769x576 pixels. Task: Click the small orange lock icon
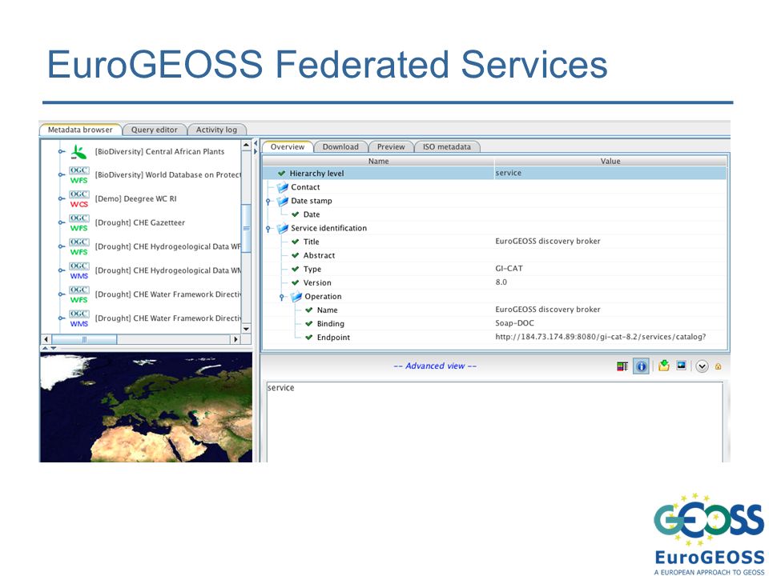tap(718, 366)
